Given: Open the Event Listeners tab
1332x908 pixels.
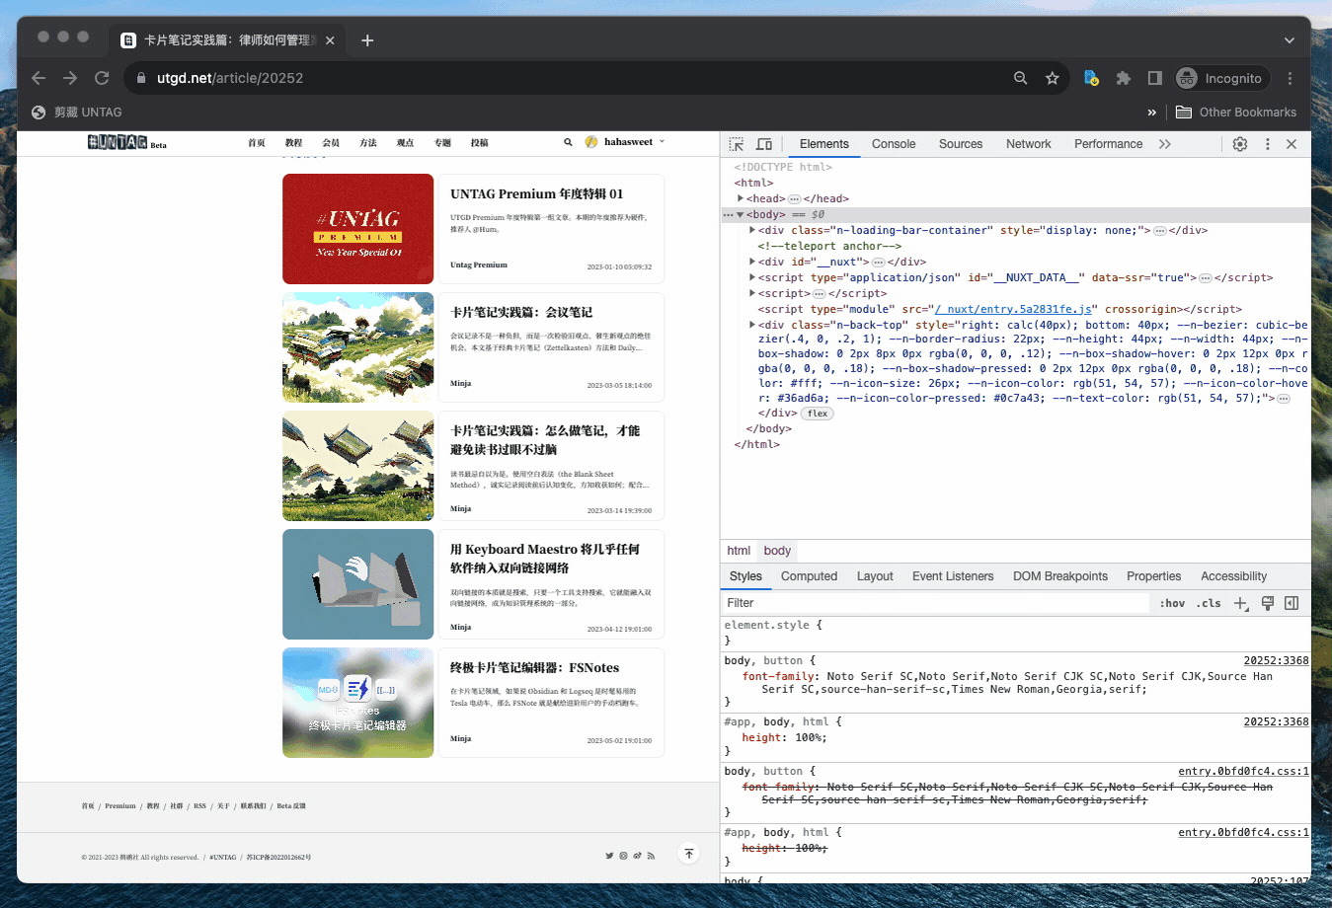Looking at the screenshot, I should pyautogui.click(x=953, y=576).
